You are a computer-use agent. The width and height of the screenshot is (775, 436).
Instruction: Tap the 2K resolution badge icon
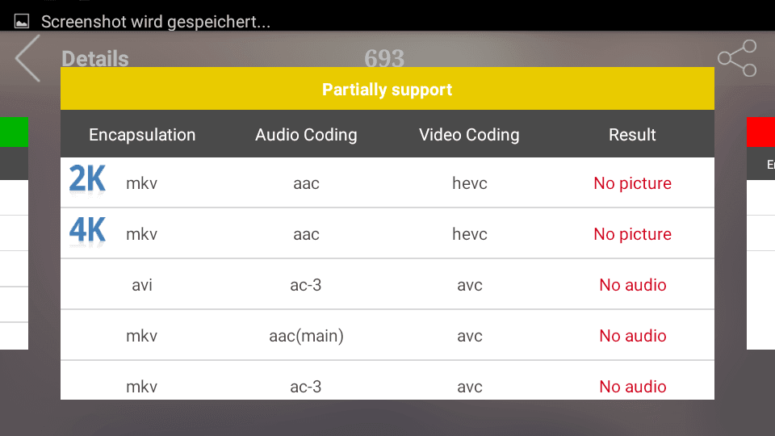[x=87, y=179]
